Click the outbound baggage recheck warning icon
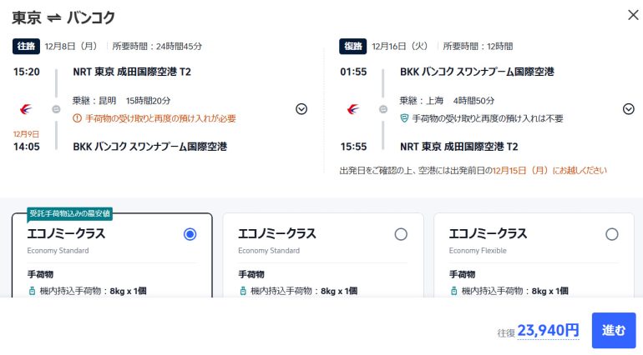 click(78, 118)
